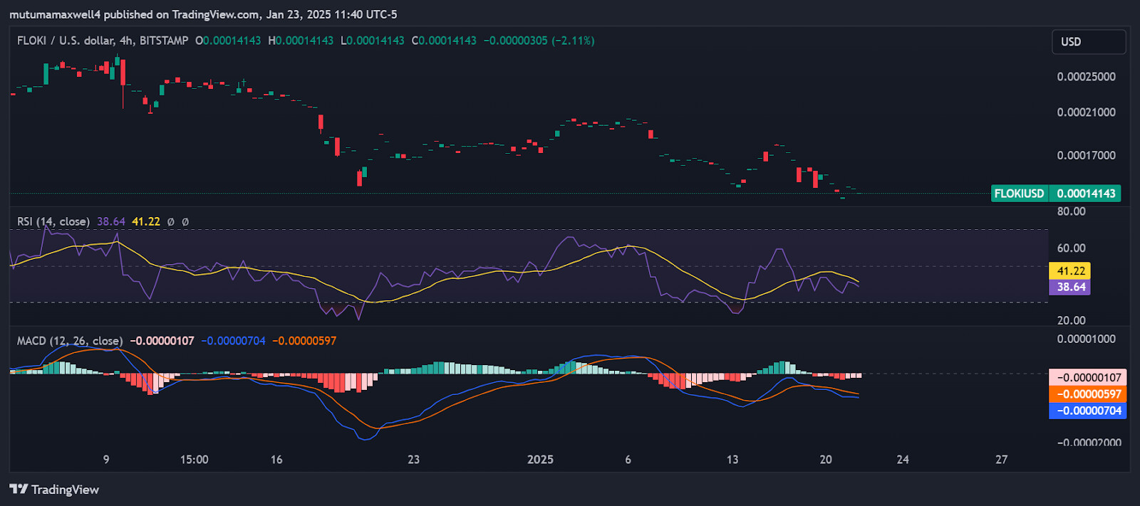Click the 27 date label on time axis
Viewport: 1140px width, 506px height.
1002,460
